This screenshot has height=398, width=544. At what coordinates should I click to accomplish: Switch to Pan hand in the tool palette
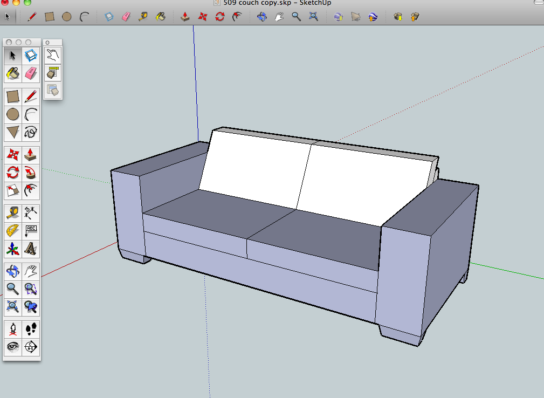click(x=31, y=271)
